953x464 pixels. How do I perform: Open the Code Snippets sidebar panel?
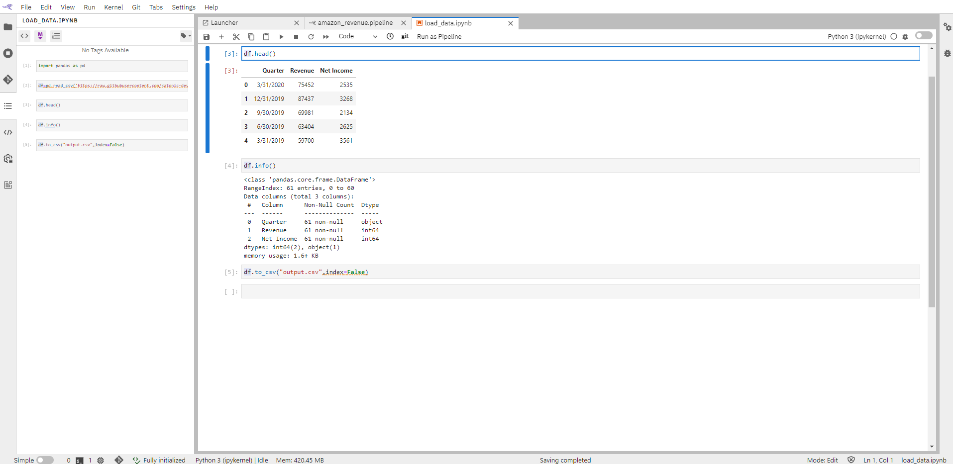(8, 132)
